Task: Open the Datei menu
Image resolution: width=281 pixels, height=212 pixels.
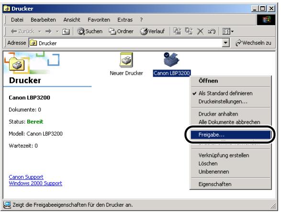Action: pos(17,20)
